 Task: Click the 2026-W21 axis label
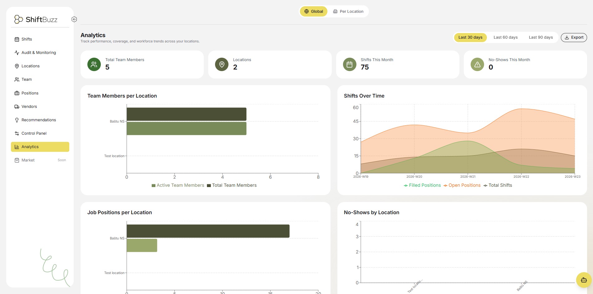pos(468,176)
